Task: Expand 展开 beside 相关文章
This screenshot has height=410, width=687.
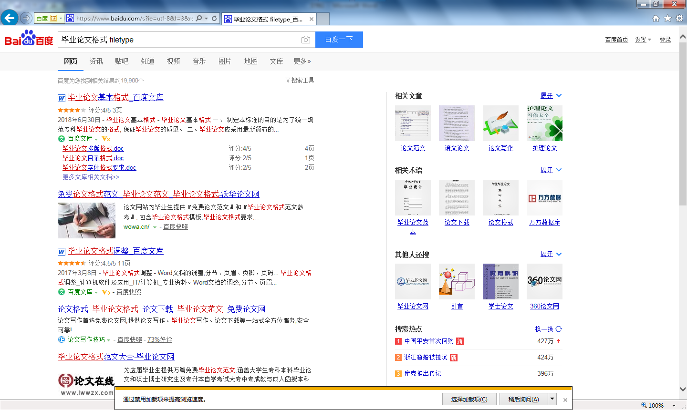Action: 551,96
